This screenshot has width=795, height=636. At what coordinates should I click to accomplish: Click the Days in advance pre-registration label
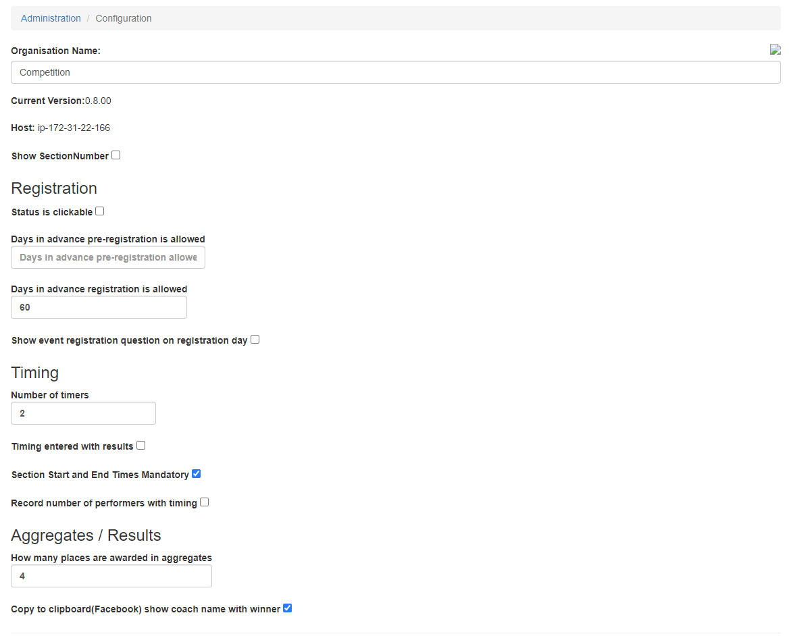point(108,239)
